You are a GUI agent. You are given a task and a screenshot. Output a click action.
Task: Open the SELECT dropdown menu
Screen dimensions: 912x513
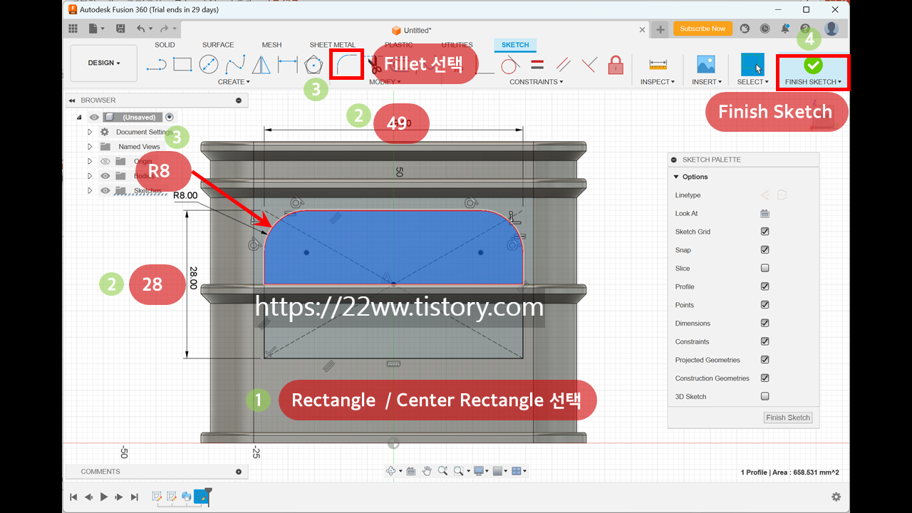(753, 82)
